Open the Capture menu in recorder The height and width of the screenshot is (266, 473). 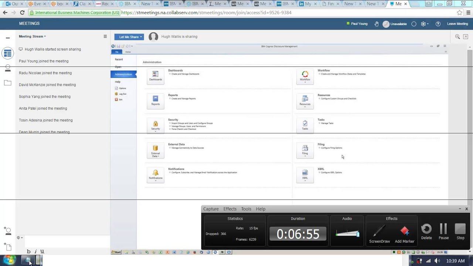click(211, 209)
